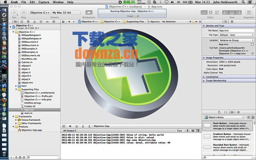The width and height of the screenshot is (256, 160).
Task: Open the File menu
Action: tap(23, 2)
